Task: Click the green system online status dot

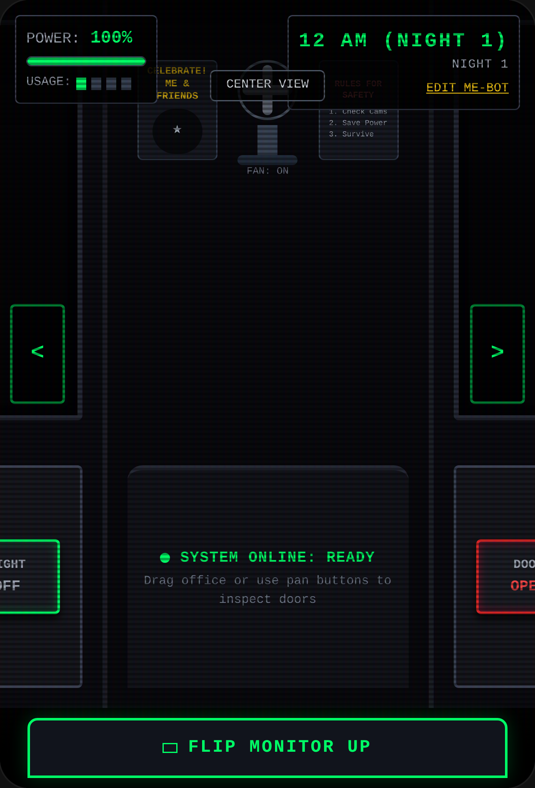Action: (x=165, y=557)
